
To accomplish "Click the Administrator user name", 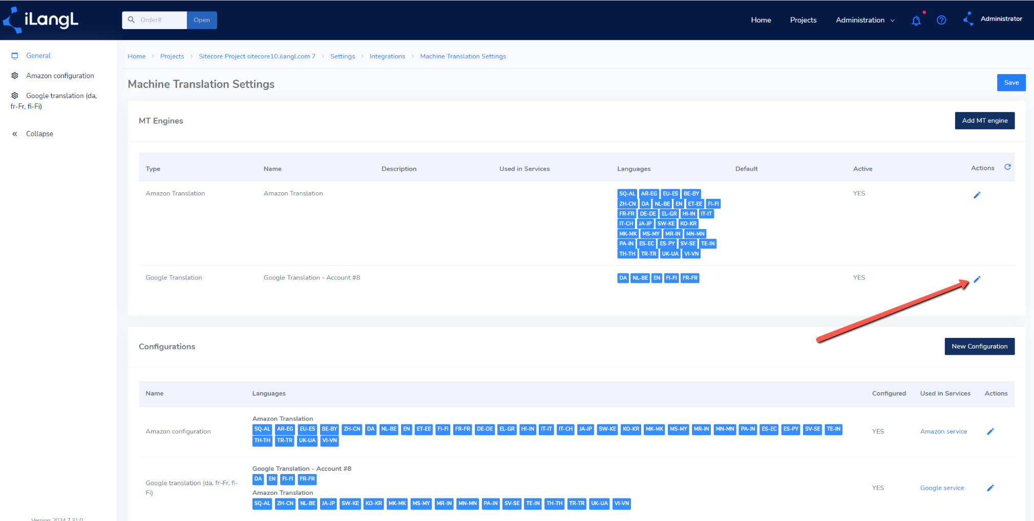I will pyautogui.click(x=1001, y=19).
